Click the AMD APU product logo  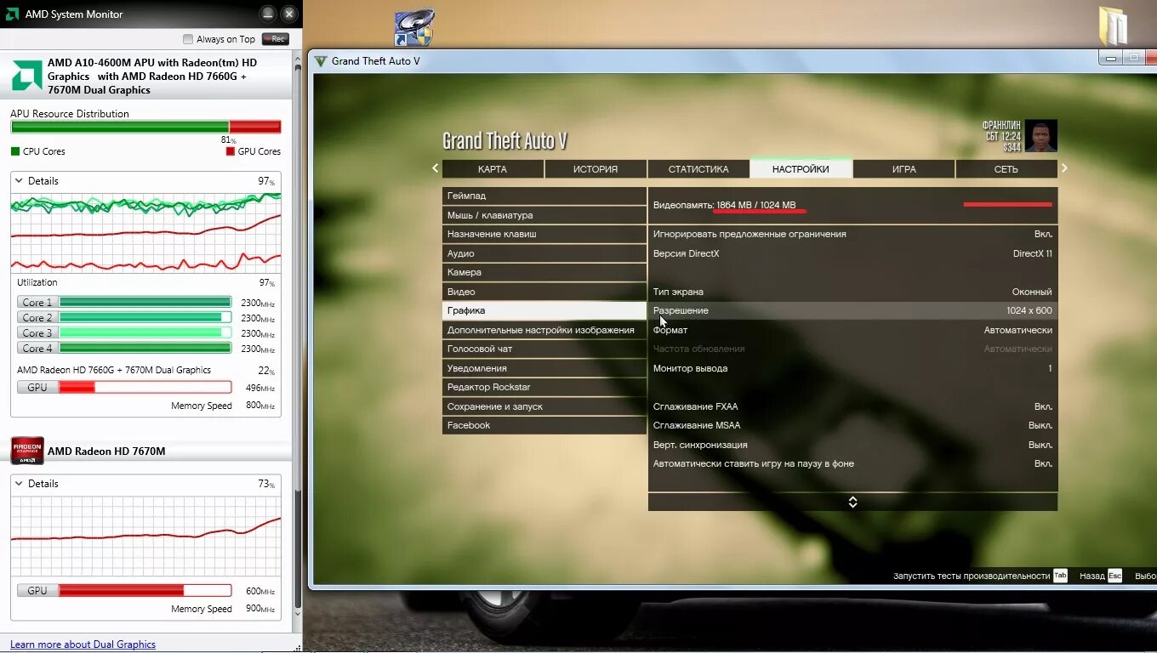[26, 76]
